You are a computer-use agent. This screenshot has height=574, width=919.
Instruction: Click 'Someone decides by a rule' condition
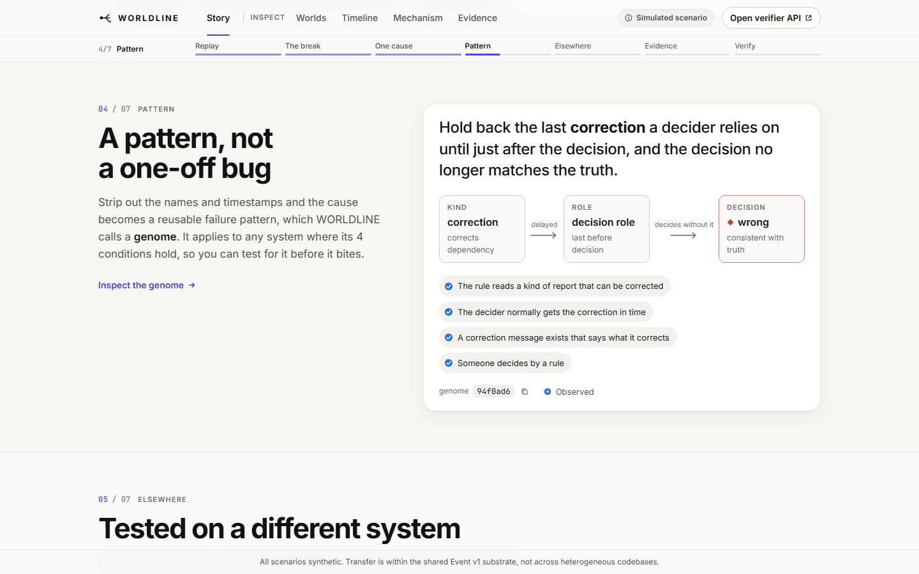pyautogui.click(x=505, y=363)
